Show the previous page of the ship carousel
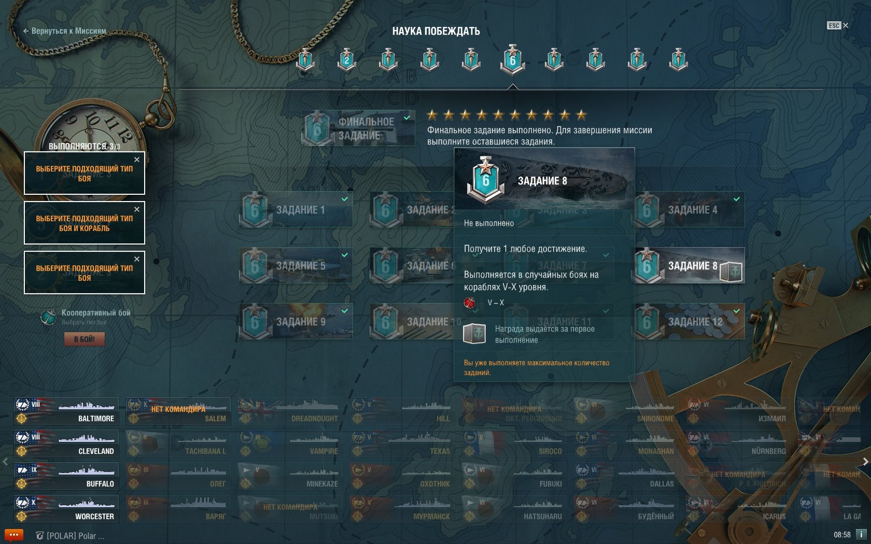This screenshot has height=544, width=871. pos(5,461)
